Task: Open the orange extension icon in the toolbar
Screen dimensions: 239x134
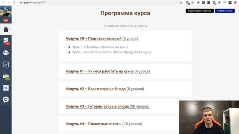Action: 198,3
